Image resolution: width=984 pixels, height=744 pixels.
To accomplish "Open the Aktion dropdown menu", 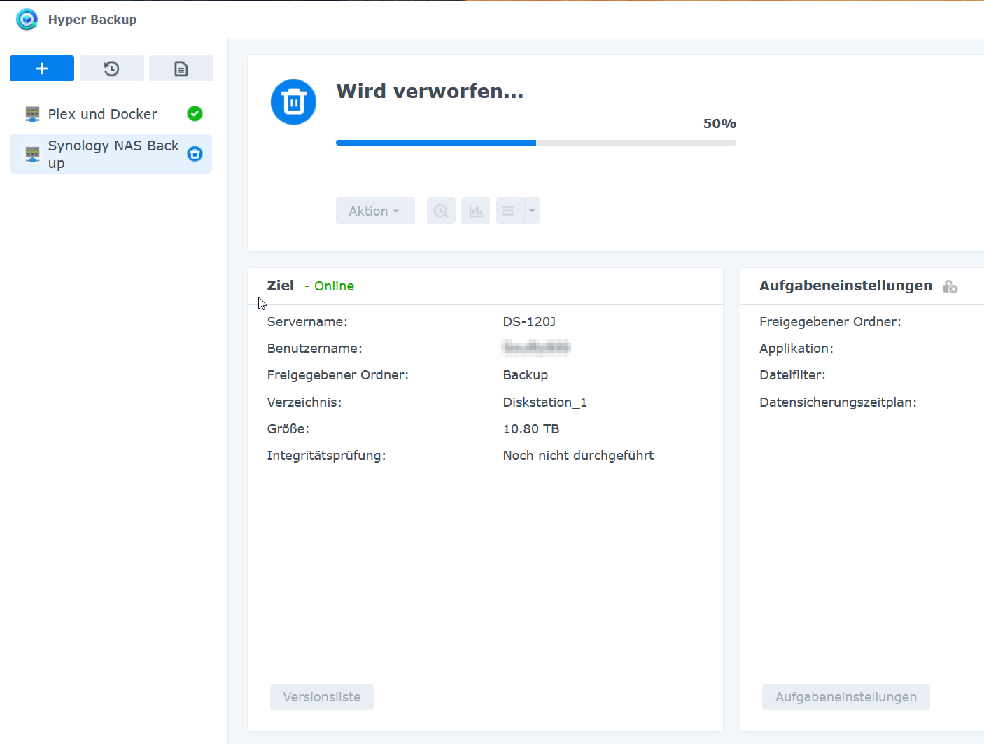I will click(375, 211).
